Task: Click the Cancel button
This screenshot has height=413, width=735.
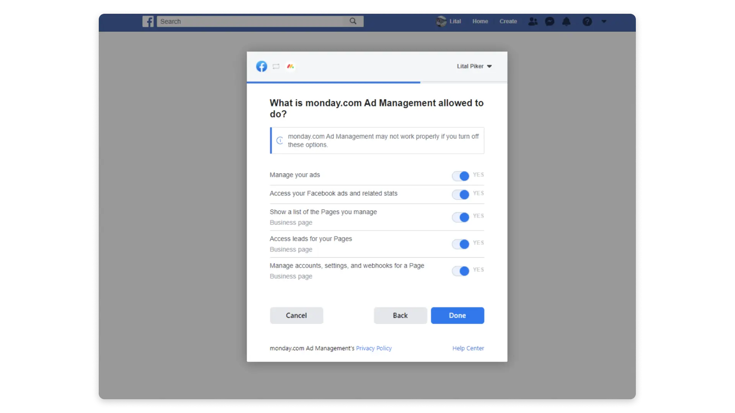Action: (296, 315)
